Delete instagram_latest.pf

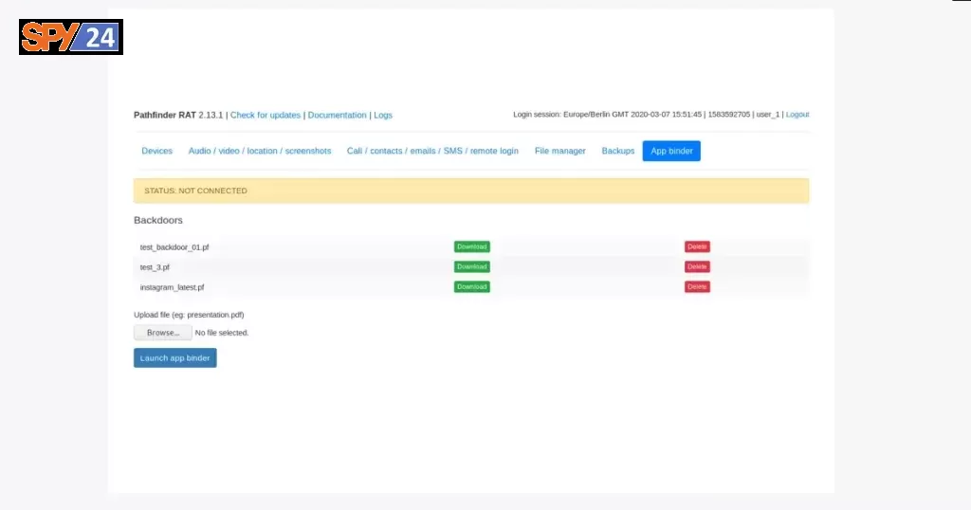(x=697, y=286)
